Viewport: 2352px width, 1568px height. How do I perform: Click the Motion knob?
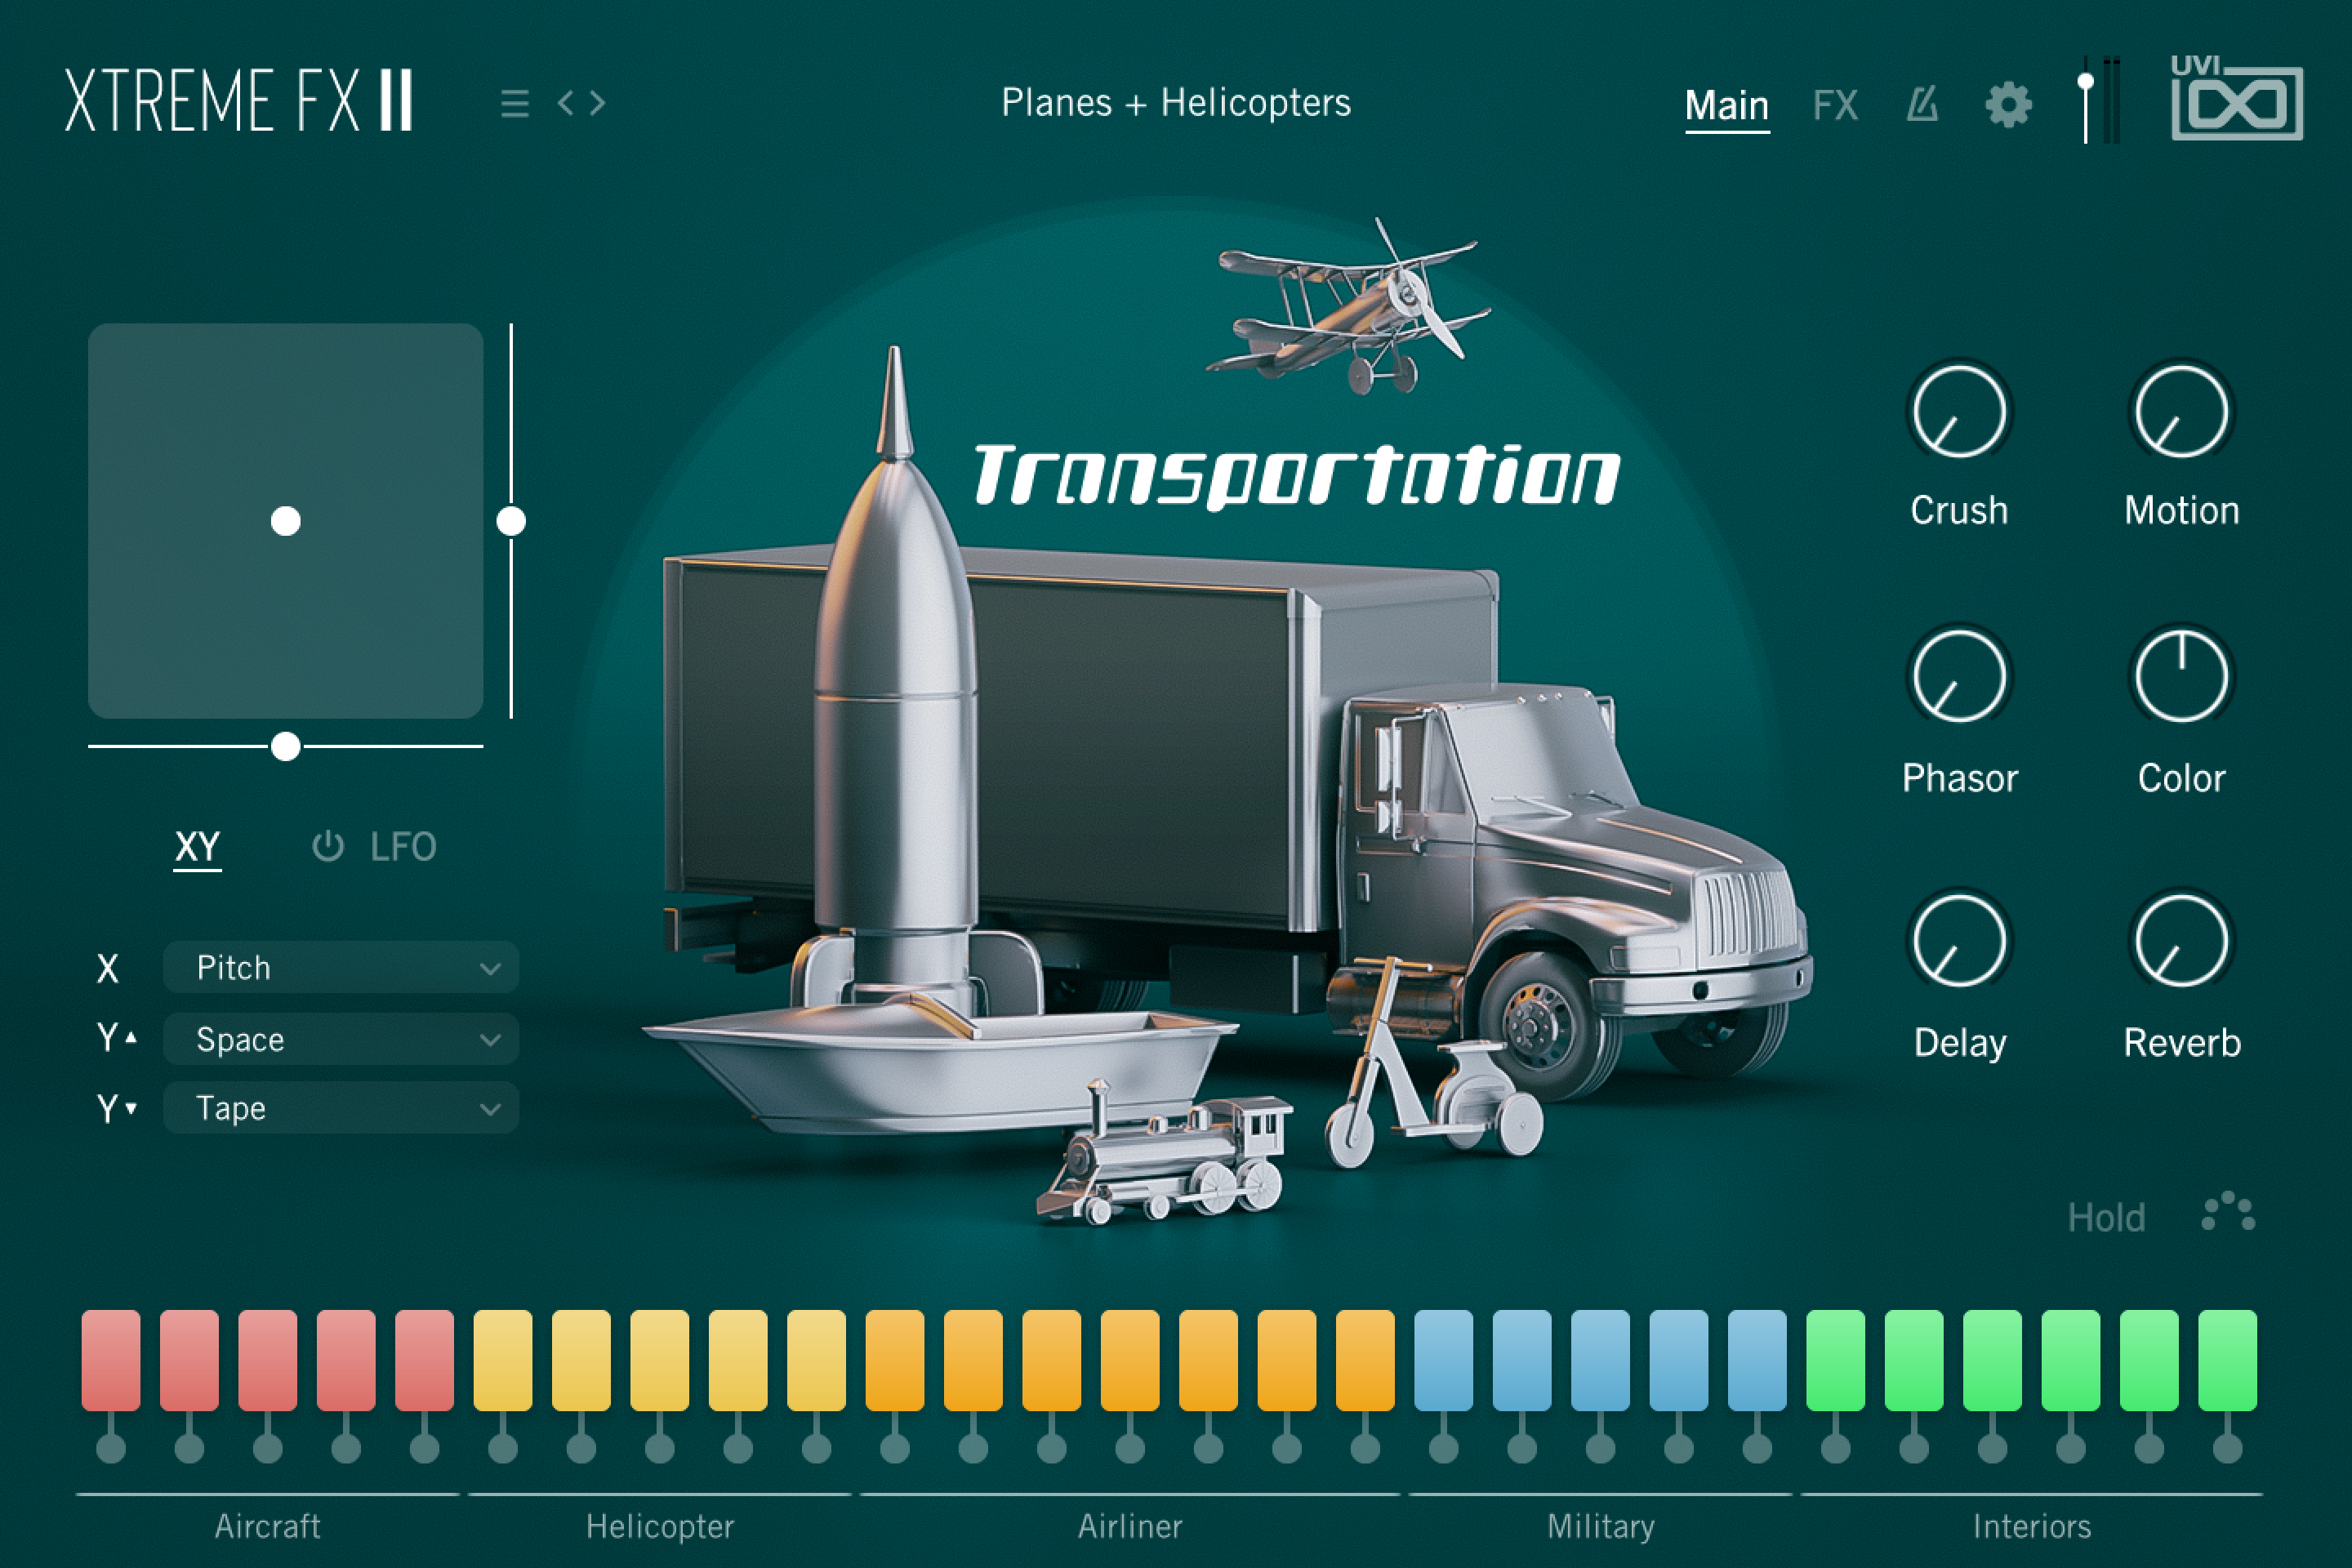(x=2181, y=411)
